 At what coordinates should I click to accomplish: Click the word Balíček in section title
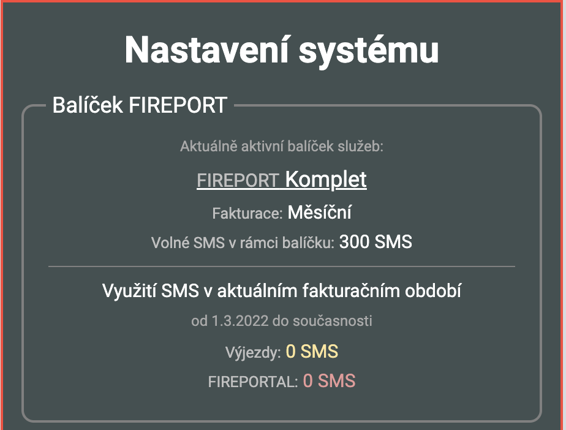point(88,105)
